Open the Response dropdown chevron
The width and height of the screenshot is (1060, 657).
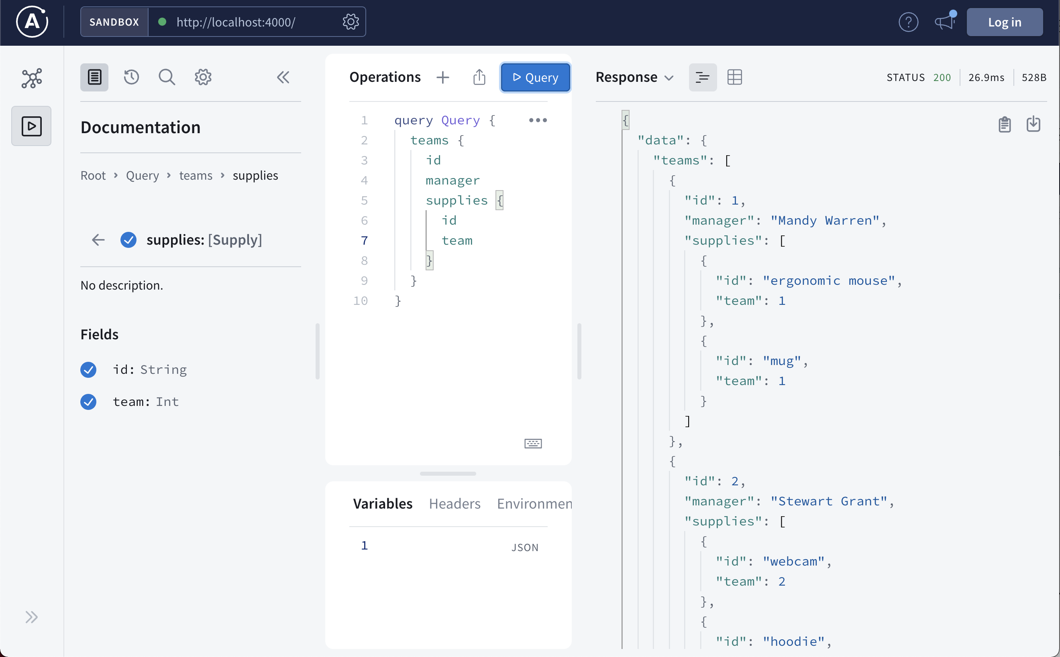click(x=669, y=78)
